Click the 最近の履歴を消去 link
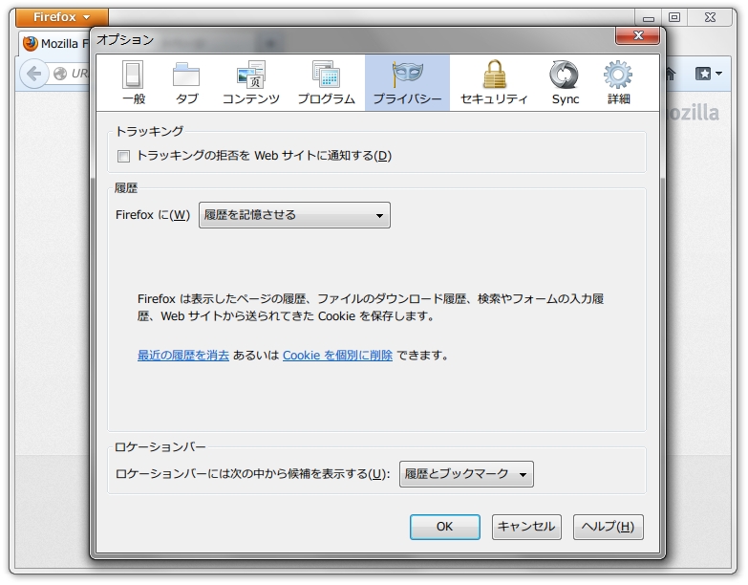The width and height of the screenshot is (748, 585). pos(183,356)
